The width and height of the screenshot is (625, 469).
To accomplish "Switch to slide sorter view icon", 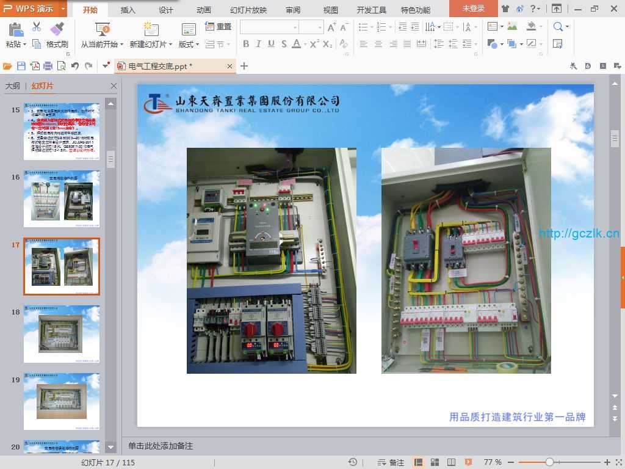I will coord(435,462).
